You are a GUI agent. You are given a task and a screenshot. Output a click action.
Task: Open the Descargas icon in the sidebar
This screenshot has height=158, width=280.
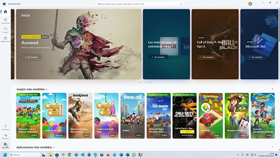point(5,136)
